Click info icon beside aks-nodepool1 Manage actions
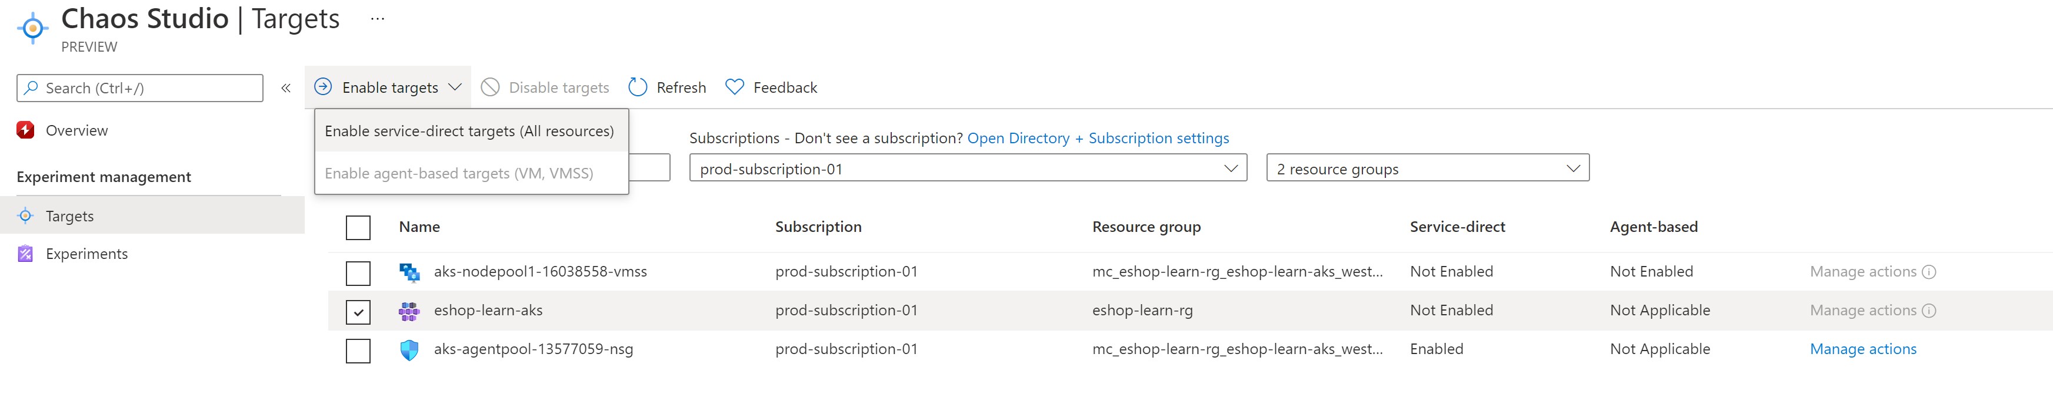 1929,272
